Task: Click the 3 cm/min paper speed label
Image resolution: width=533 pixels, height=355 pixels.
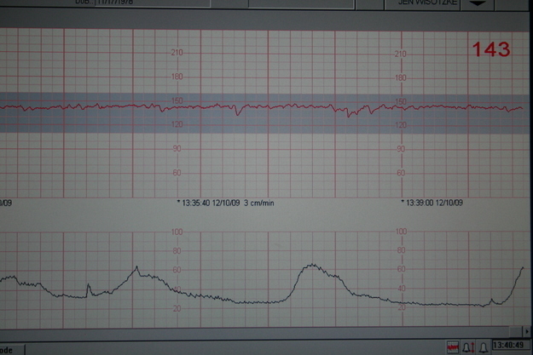Action: (258, 203)
